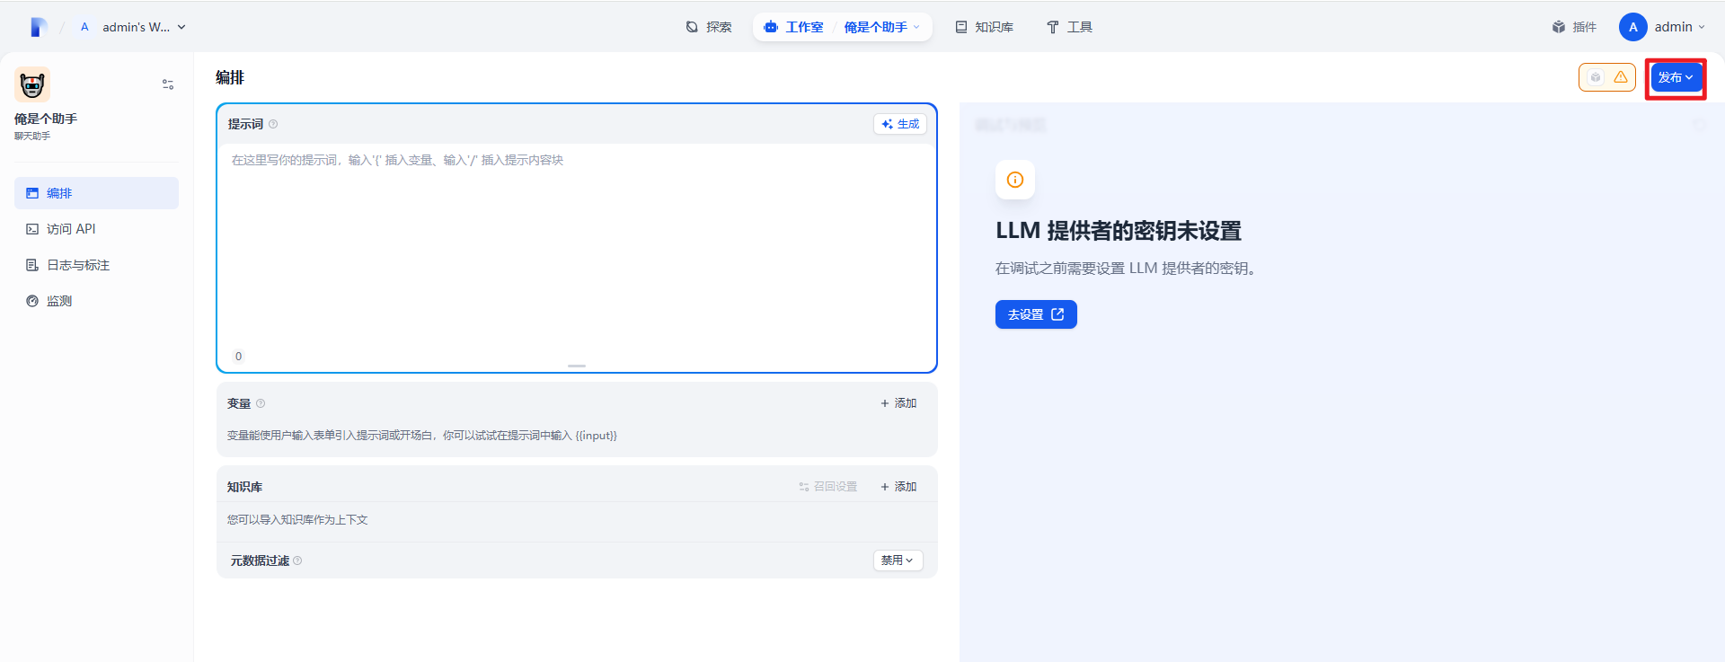Click the 生成 prompt generator button

900,124
